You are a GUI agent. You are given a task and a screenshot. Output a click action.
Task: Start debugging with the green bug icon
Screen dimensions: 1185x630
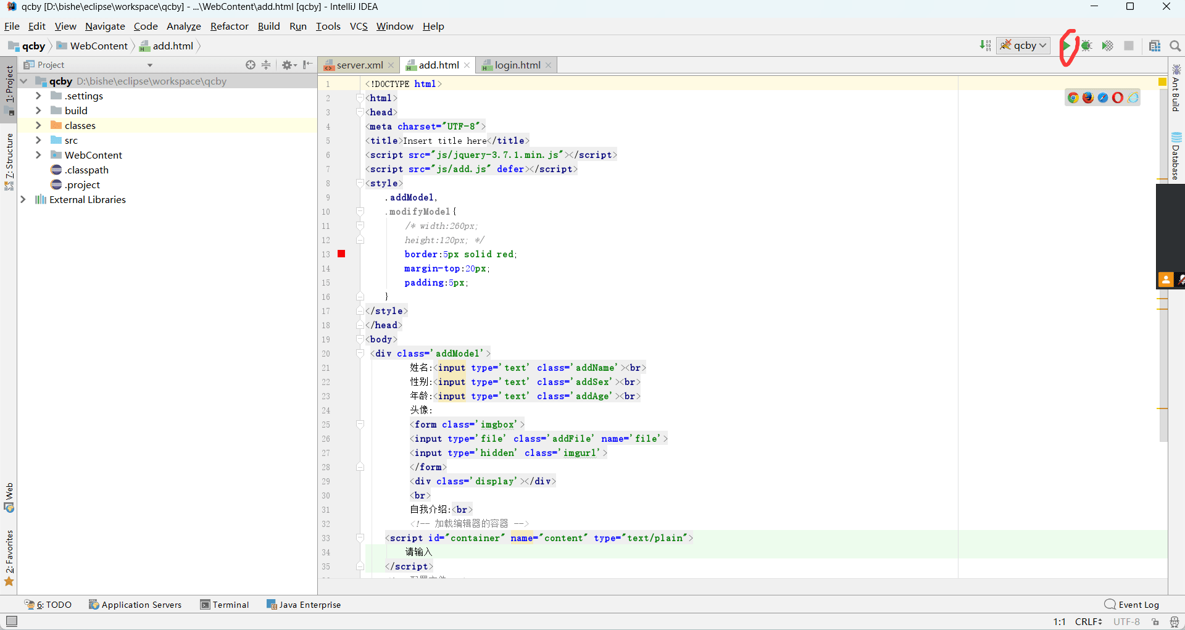click(1087, 46)
